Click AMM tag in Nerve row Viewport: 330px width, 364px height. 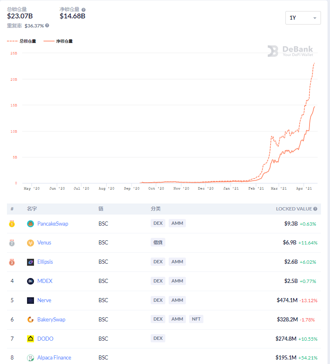click(177, 300)
